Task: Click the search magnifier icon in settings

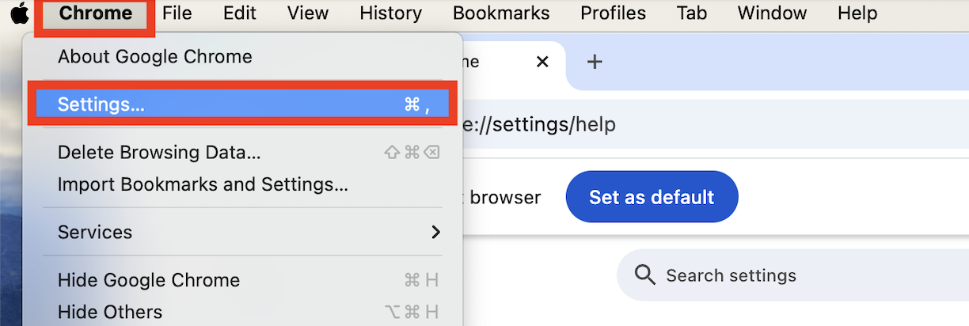Action: (x=645, y=275)
